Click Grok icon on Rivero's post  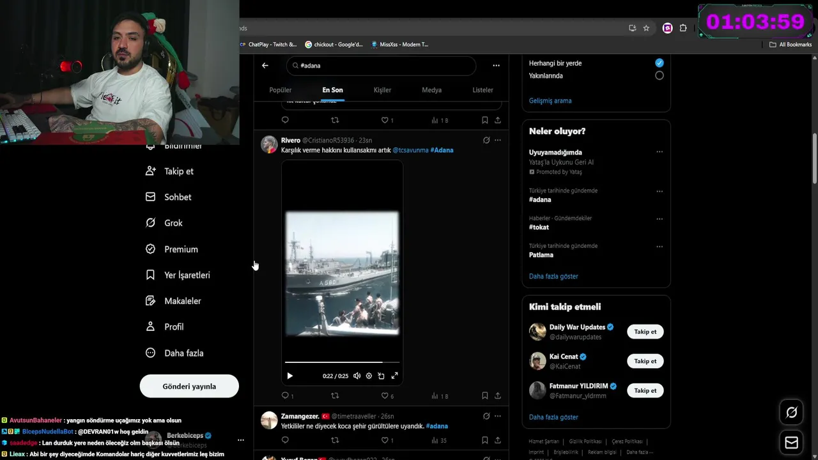click(486, 140)
